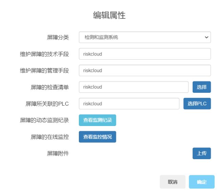Image resolution: width=217 pixels, height=193 pixels.
Task: Click the 屏障分类 field label
Action: point(58,37)
